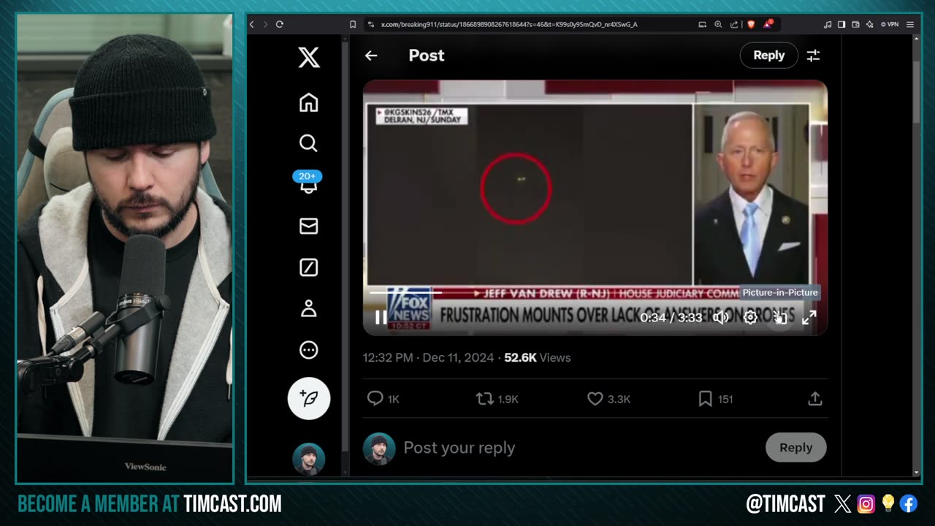Click your avatar beside reply box
This screenshot has width=935, height=526.
[379, 449]
